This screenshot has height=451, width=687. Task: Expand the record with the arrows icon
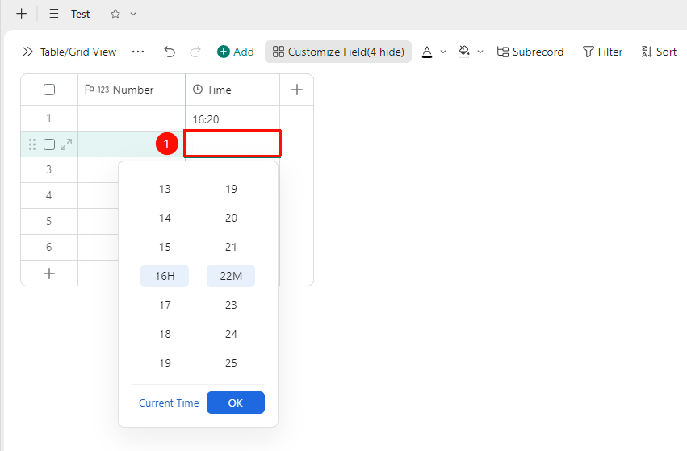(66, 144)
